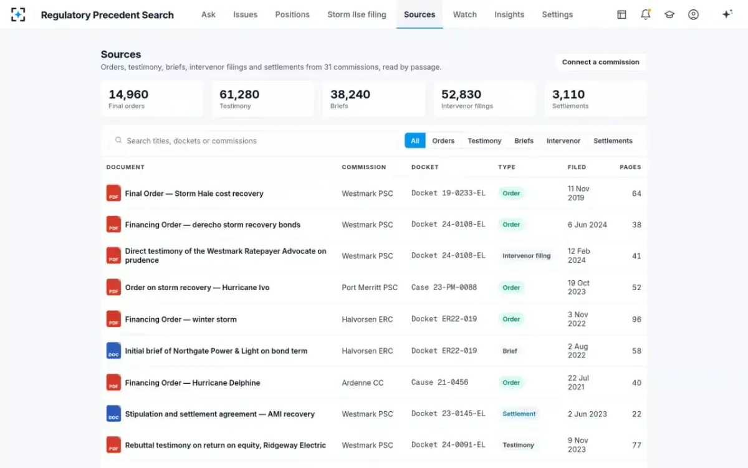
Task: Filter sources by Orders
Action: 443,141
